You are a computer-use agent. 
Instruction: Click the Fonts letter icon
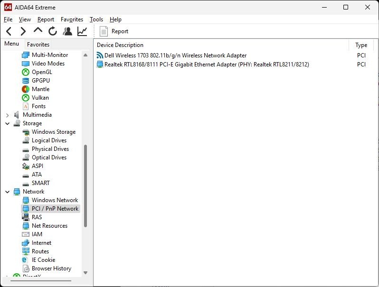click(26, 106)
